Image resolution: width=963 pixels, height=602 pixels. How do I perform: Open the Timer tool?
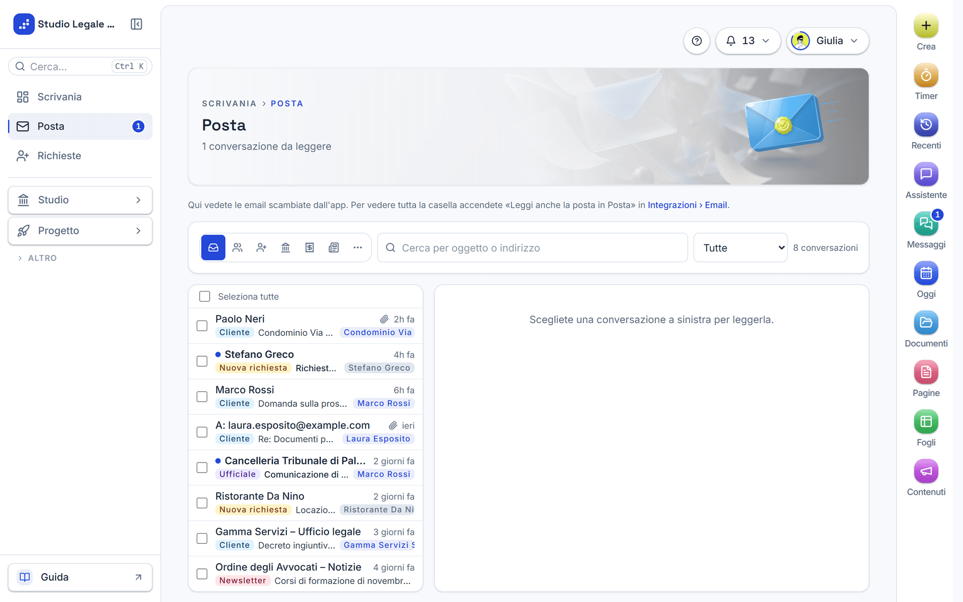(x=926, y=75)
